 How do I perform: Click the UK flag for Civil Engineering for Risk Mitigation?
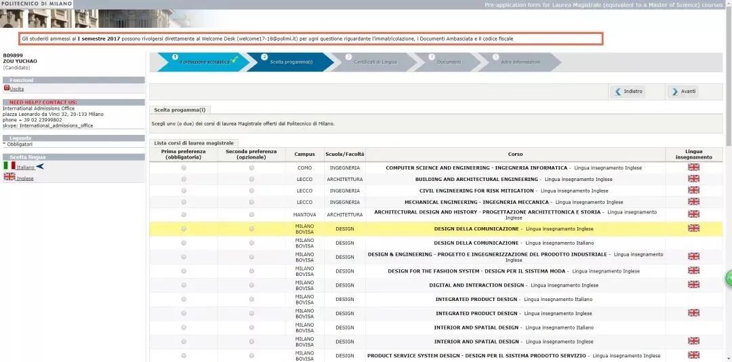(x=694, y=190)
